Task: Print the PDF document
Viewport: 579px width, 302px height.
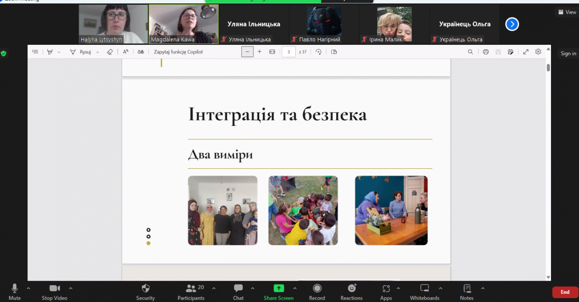Action: click(x=486, y=52)
